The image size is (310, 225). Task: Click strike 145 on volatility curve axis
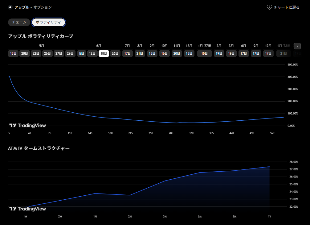[90, 133]
